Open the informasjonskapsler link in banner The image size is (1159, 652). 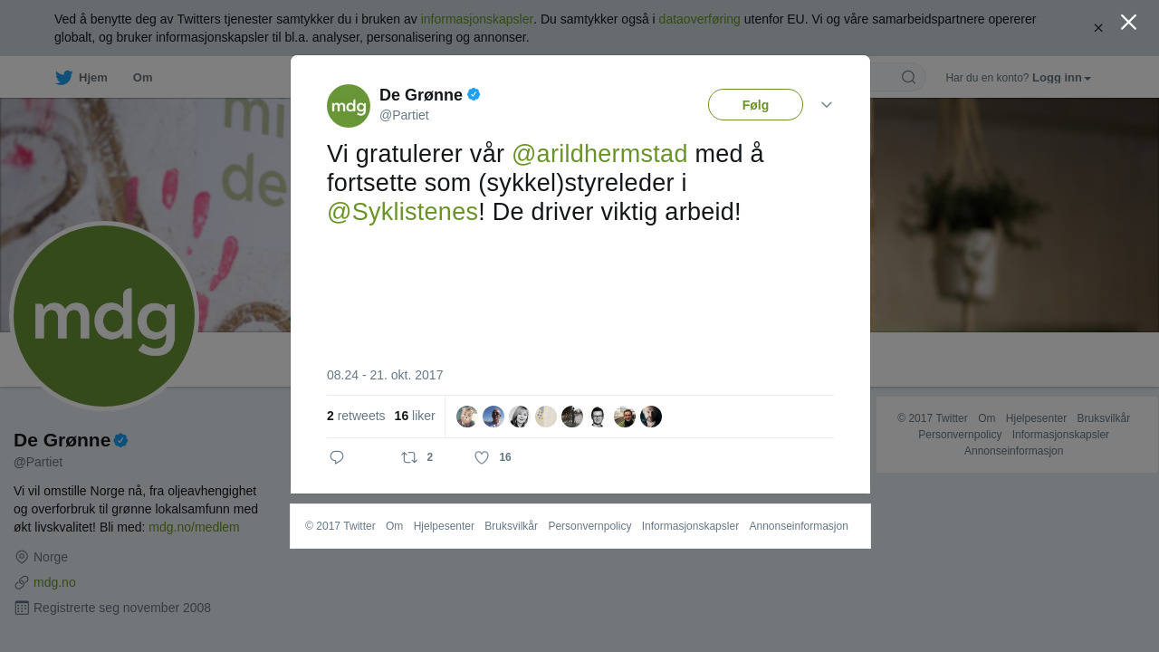pyautogui.click(x=476, y=19)
